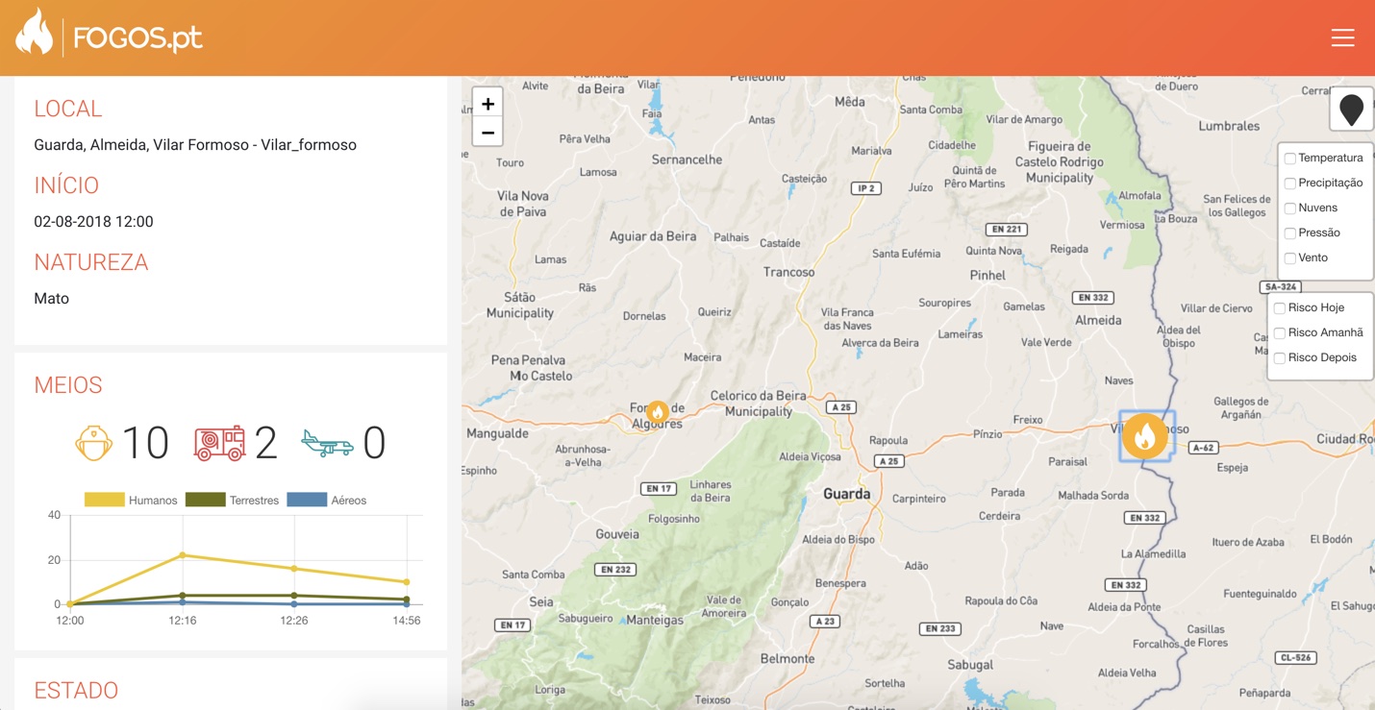Turn on the Vento wind layer
The image size is (1375, 710).
click(1290, 258)
